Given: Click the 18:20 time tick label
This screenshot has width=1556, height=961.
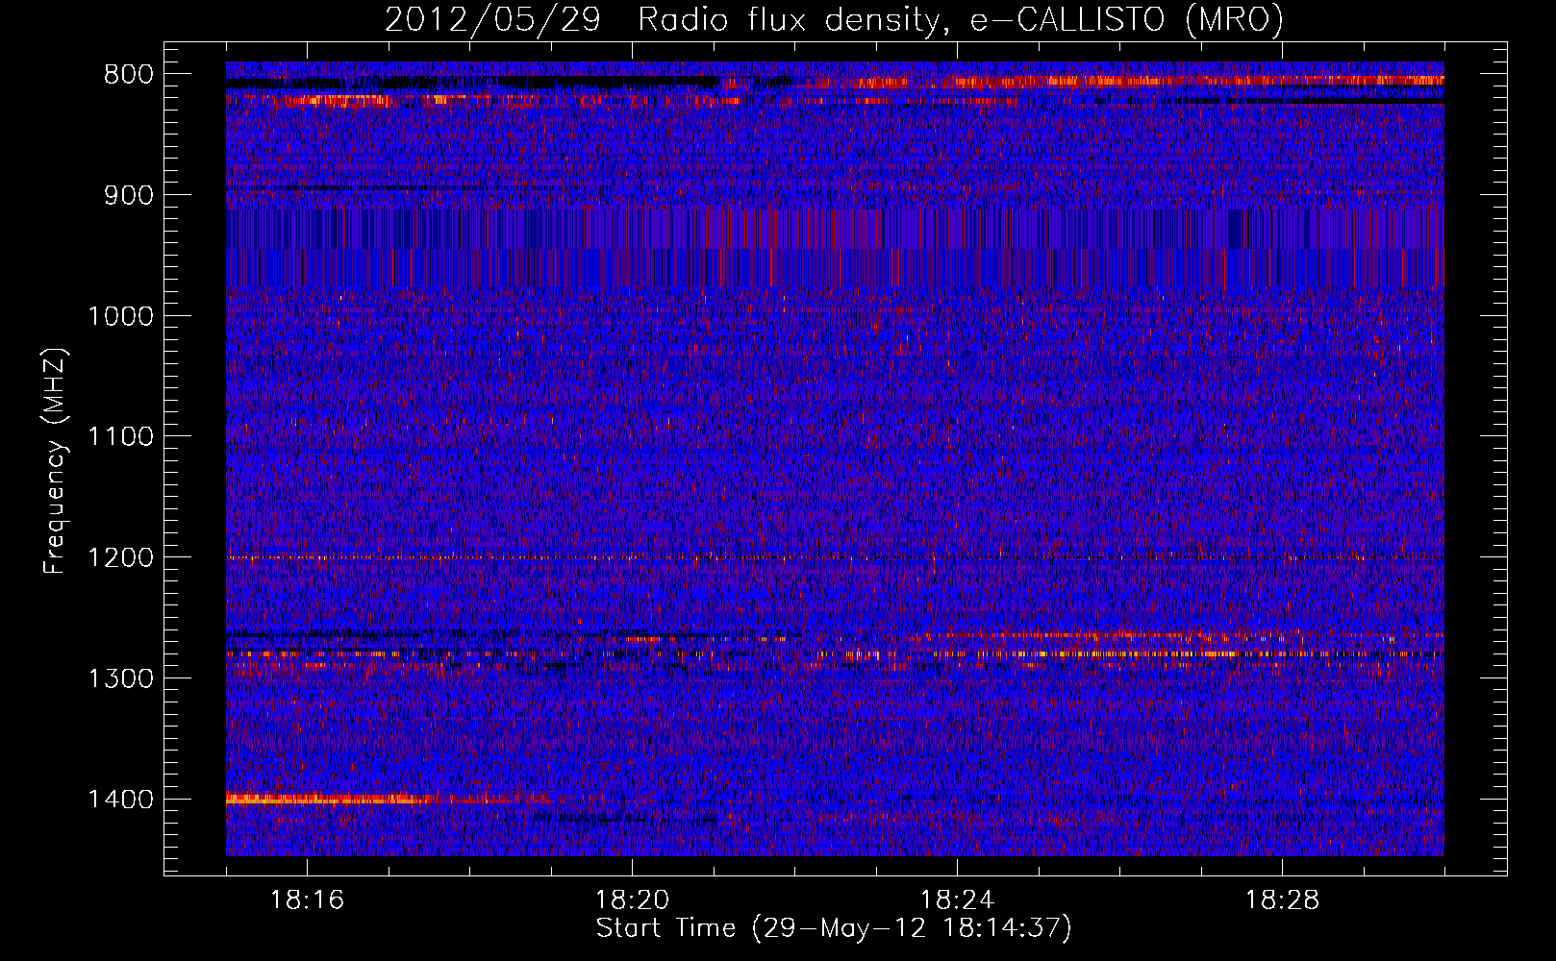Looking at the screenshot, I should 632,900.
